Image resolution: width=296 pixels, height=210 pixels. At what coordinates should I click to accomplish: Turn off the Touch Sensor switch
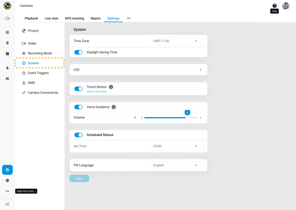(79, 89)
